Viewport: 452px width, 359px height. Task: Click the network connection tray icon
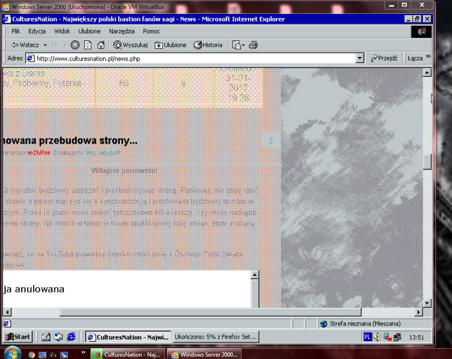click(397, 337)
